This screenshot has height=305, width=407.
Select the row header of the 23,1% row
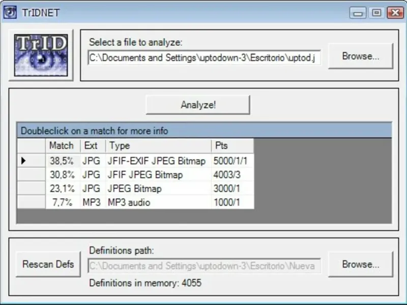[x=31, y=188]
